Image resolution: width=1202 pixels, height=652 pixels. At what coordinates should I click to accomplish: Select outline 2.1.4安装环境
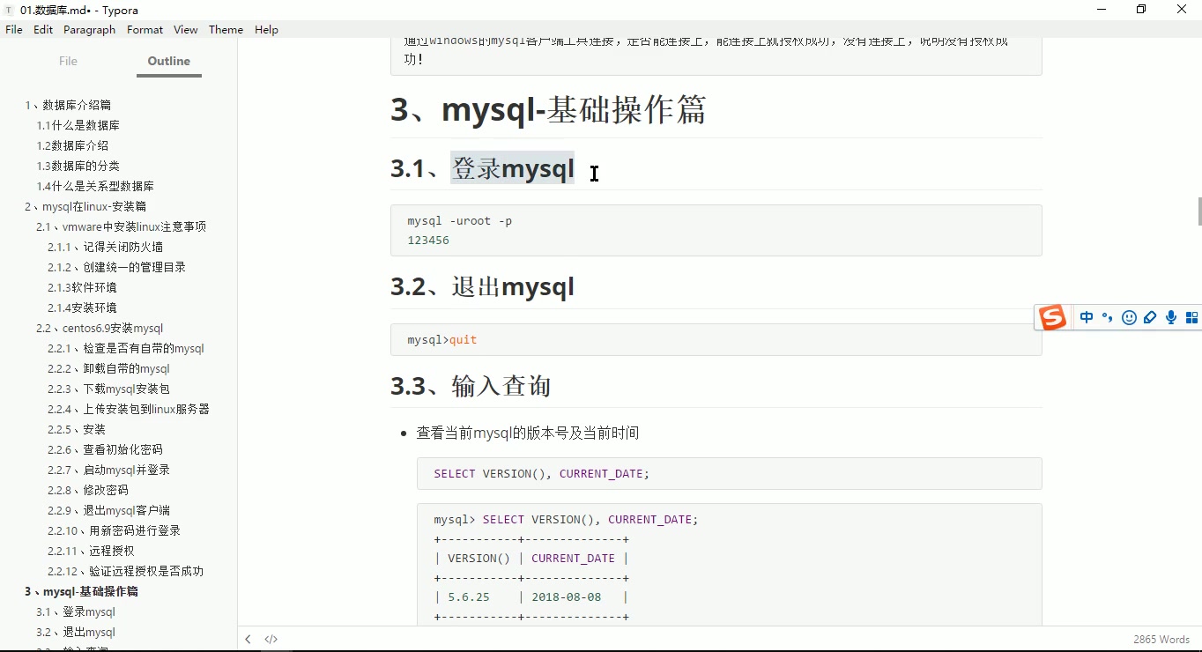82,307
